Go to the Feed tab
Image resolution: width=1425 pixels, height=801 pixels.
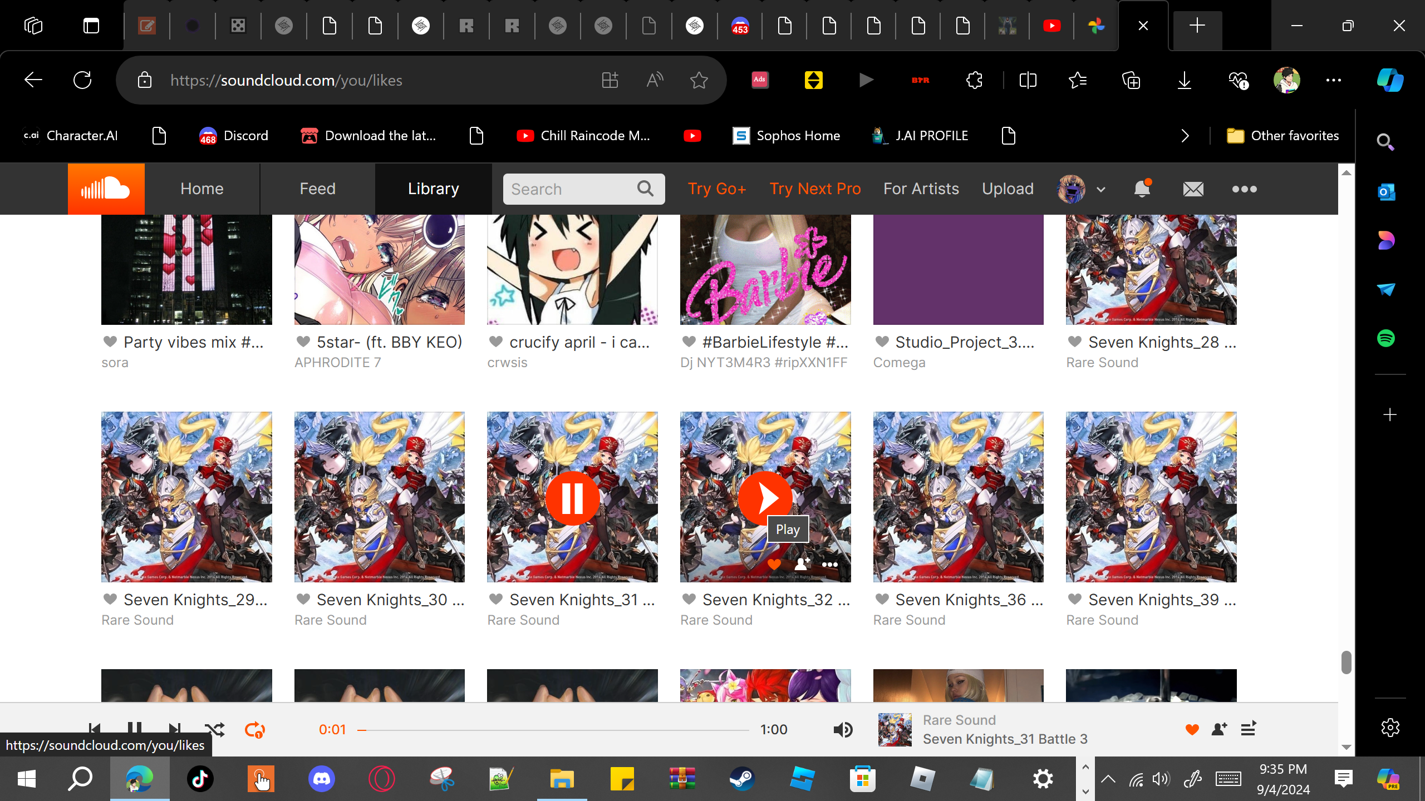[x=317, y=189]
